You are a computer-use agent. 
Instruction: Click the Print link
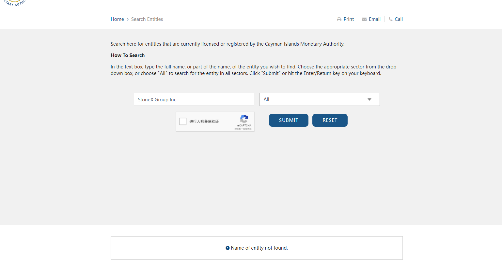349,19
